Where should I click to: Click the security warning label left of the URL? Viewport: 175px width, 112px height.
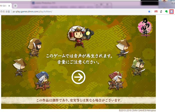click(x=5, y=12)
